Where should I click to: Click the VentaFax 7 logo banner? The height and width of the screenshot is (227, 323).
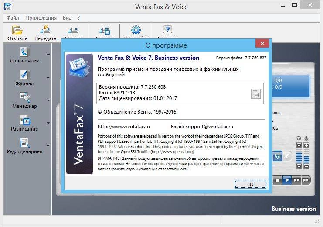tap(79, 114)
